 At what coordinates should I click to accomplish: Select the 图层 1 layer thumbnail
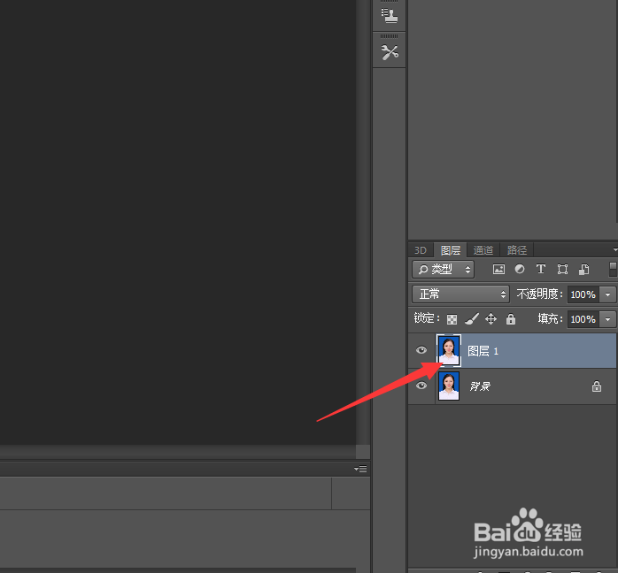[x=449, y=350]
